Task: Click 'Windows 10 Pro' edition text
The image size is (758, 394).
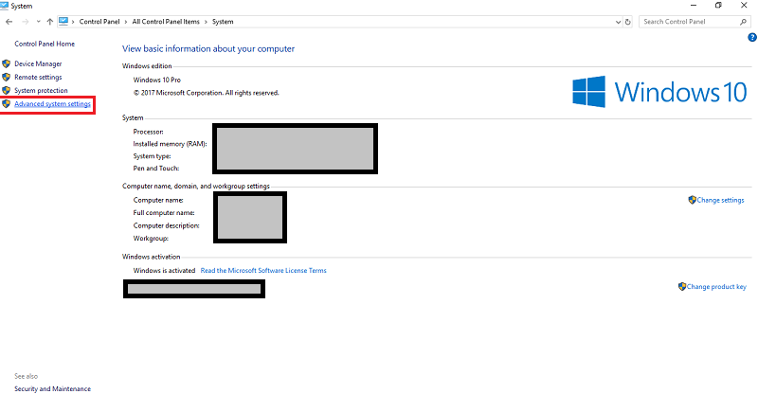Action: [157, 81]
